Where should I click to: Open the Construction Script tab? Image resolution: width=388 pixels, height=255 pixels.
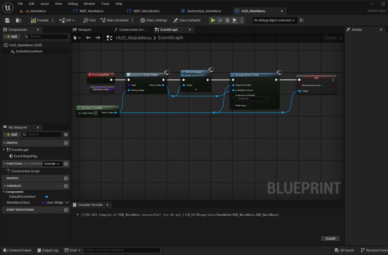coord(132,30)
